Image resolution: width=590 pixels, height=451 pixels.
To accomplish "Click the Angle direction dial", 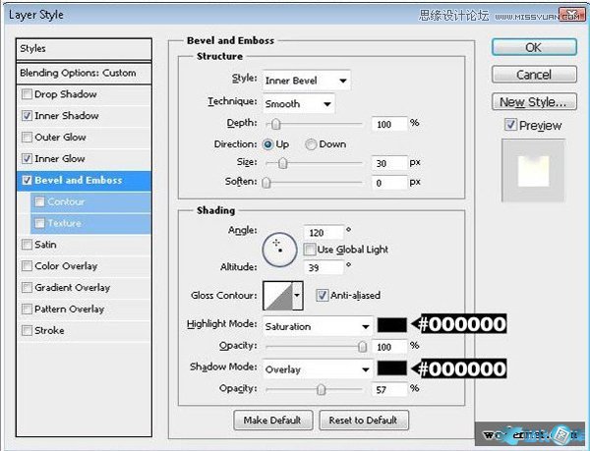I will (279, 252).
